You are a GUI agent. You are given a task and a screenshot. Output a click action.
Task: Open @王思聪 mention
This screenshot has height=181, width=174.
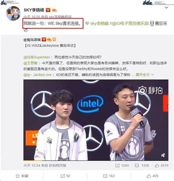pyautogui.click(x=30, y=63)
